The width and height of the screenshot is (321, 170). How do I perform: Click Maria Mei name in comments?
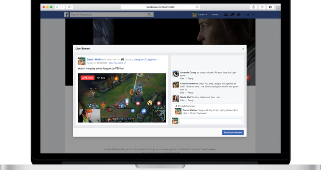[x=185, y=97]
